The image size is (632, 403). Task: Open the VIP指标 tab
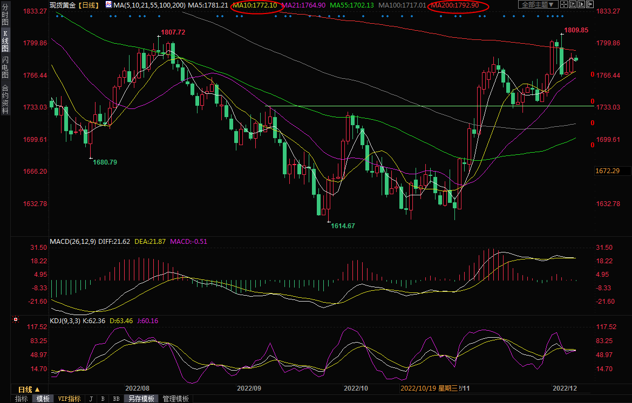[x=69, y=399]
